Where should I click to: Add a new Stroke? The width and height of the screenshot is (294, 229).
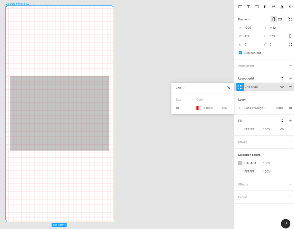290,142
